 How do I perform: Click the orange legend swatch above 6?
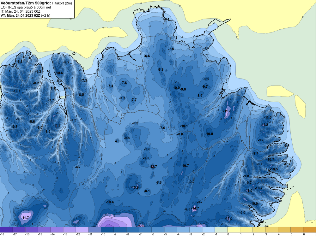[x=310, y=230]
